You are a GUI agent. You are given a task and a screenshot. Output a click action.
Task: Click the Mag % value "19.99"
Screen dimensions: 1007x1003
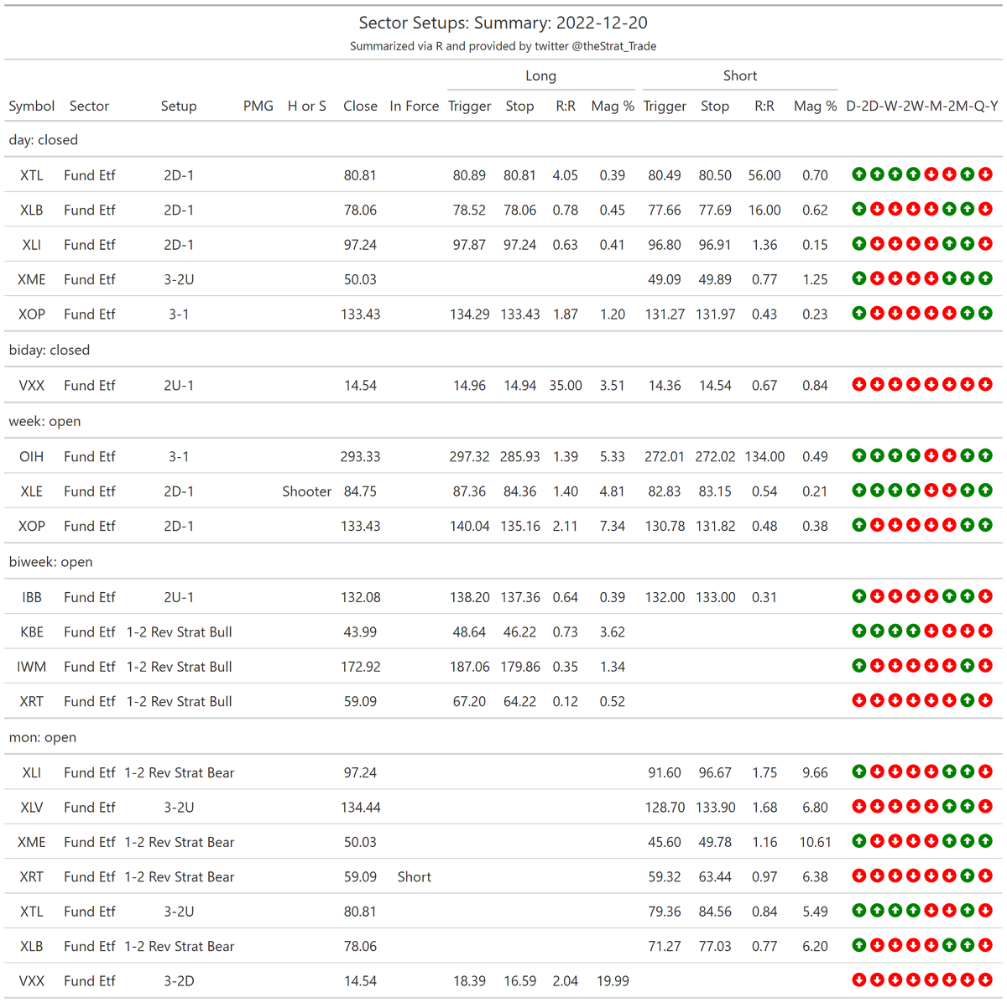pyautogui.click(x=613, y=980)
